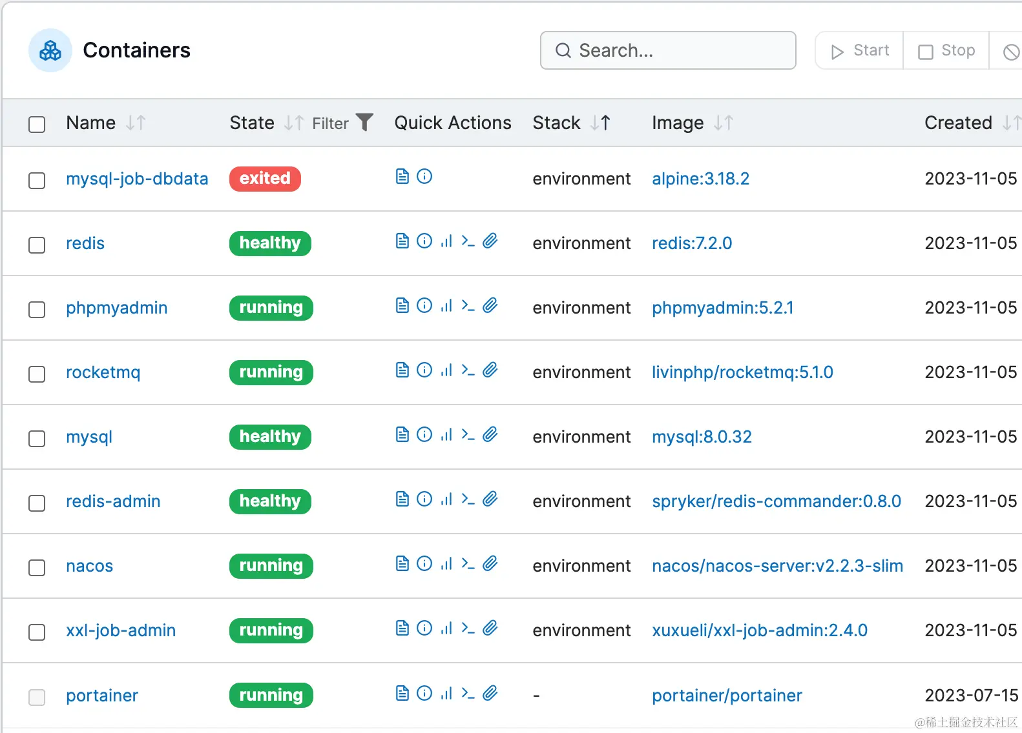1022x733 pixels.
Task: Click the exited state badge
Action: pos(265,179)
